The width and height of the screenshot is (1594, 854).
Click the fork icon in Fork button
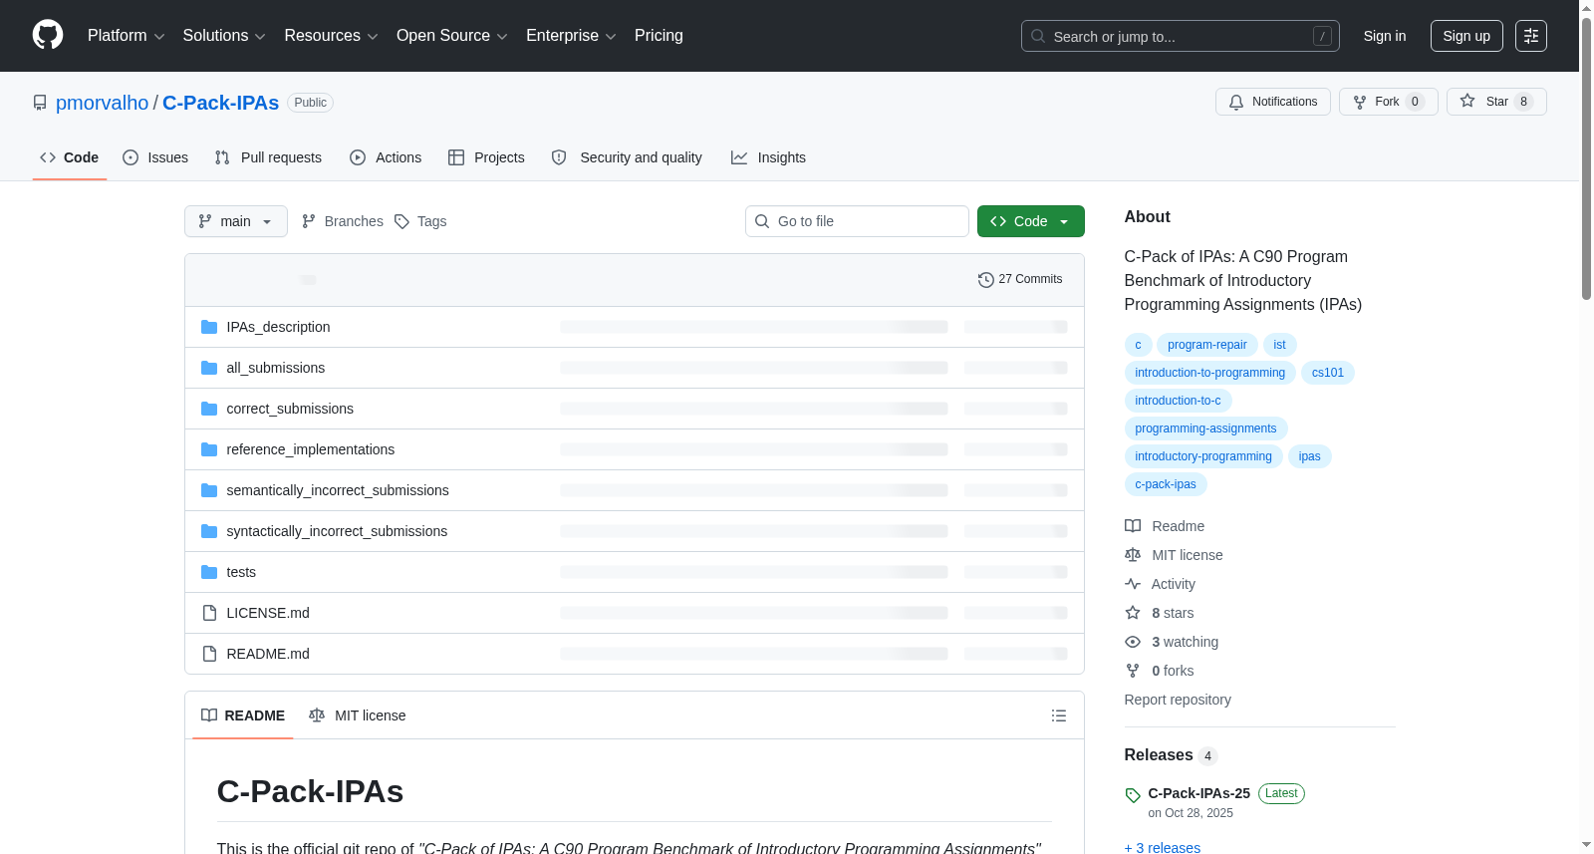(x=1360, y=102)
